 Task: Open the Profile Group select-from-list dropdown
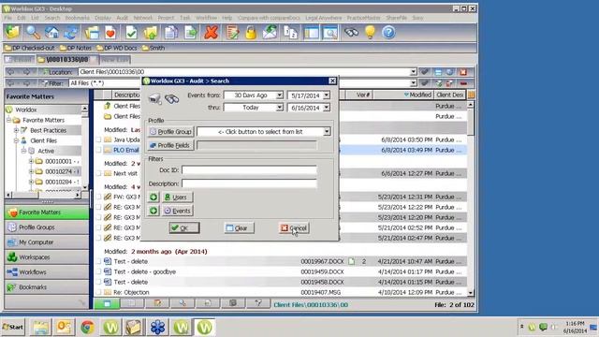click(327, 131)
